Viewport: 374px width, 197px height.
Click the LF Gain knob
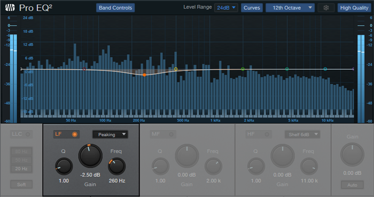[x=90, y=155]
